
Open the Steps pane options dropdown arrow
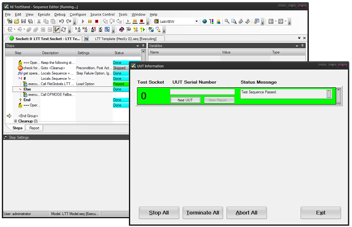pyautogui.click(x=138, y=46)
